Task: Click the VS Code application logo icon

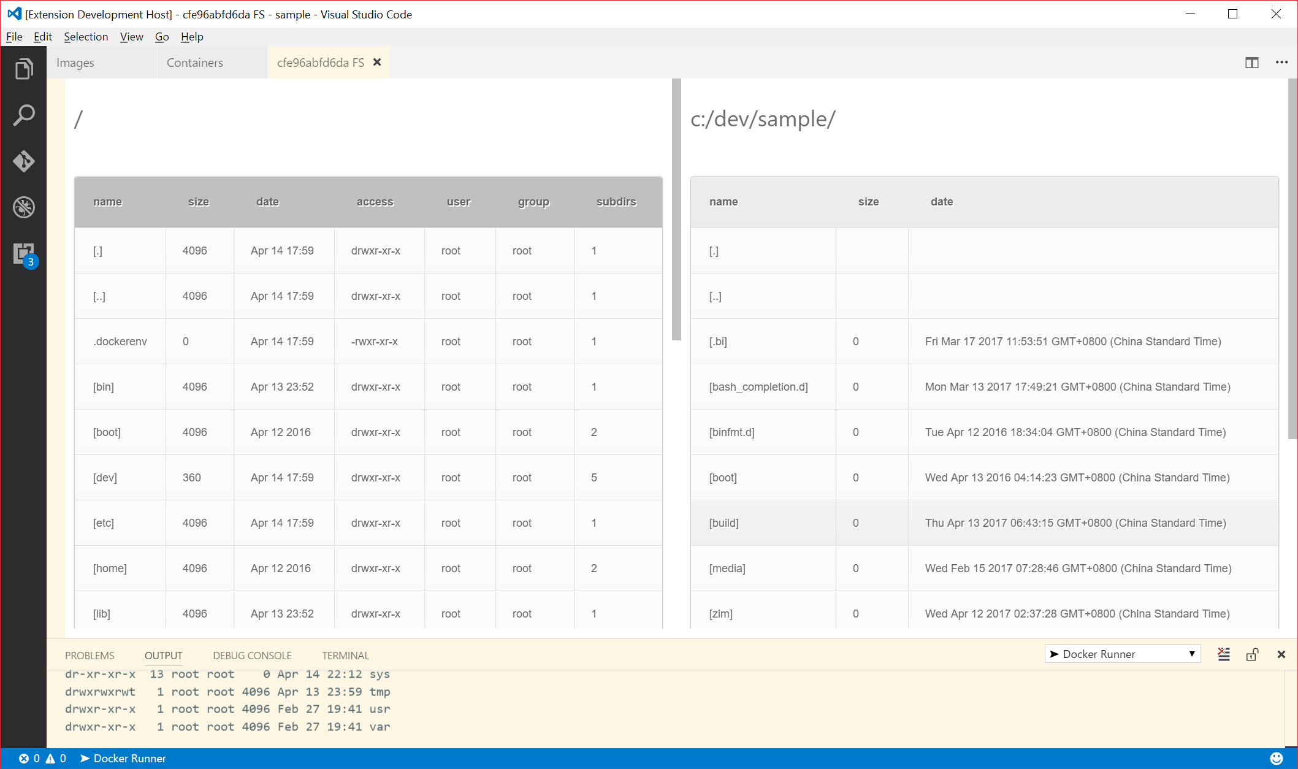Action: (x=14, y=13)
